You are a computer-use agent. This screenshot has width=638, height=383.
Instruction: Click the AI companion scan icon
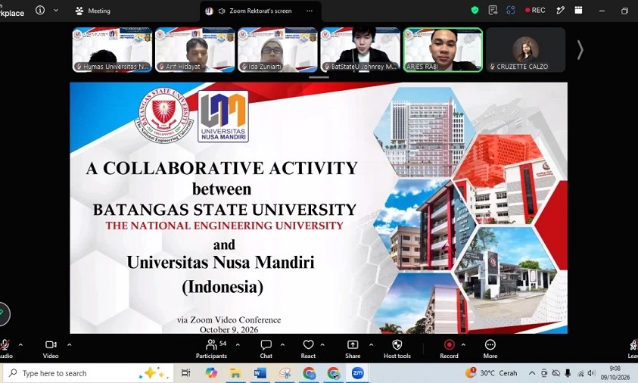coord(511,10)
